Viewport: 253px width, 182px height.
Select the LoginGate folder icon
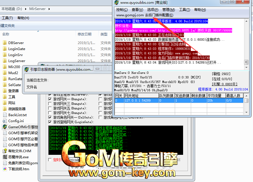tap(5, 49)
